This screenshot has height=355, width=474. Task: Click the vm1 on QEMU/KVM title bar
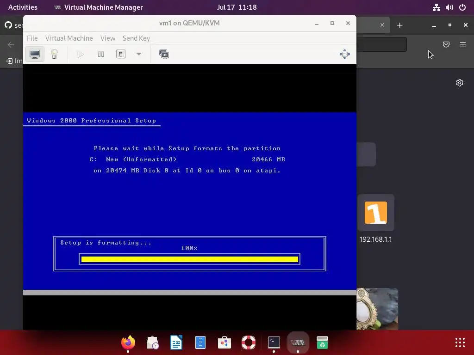(x=189, y=23)
